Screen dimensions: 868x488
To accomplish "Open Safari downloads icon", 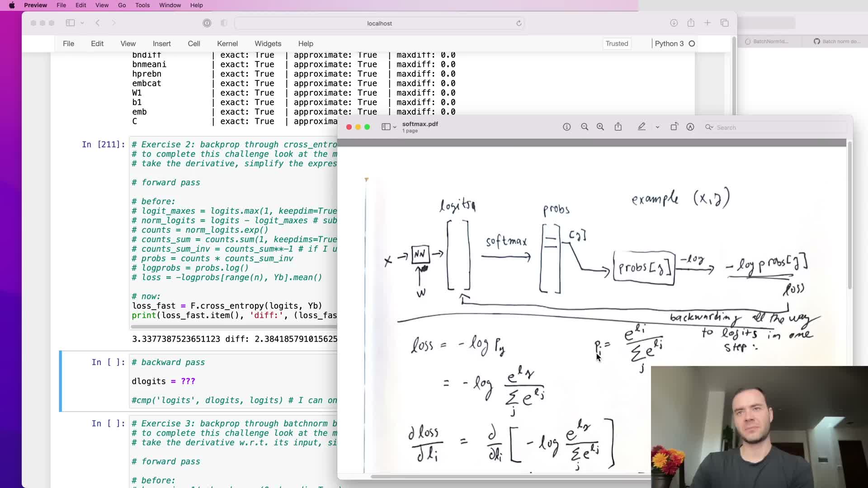I will point(674,23).
